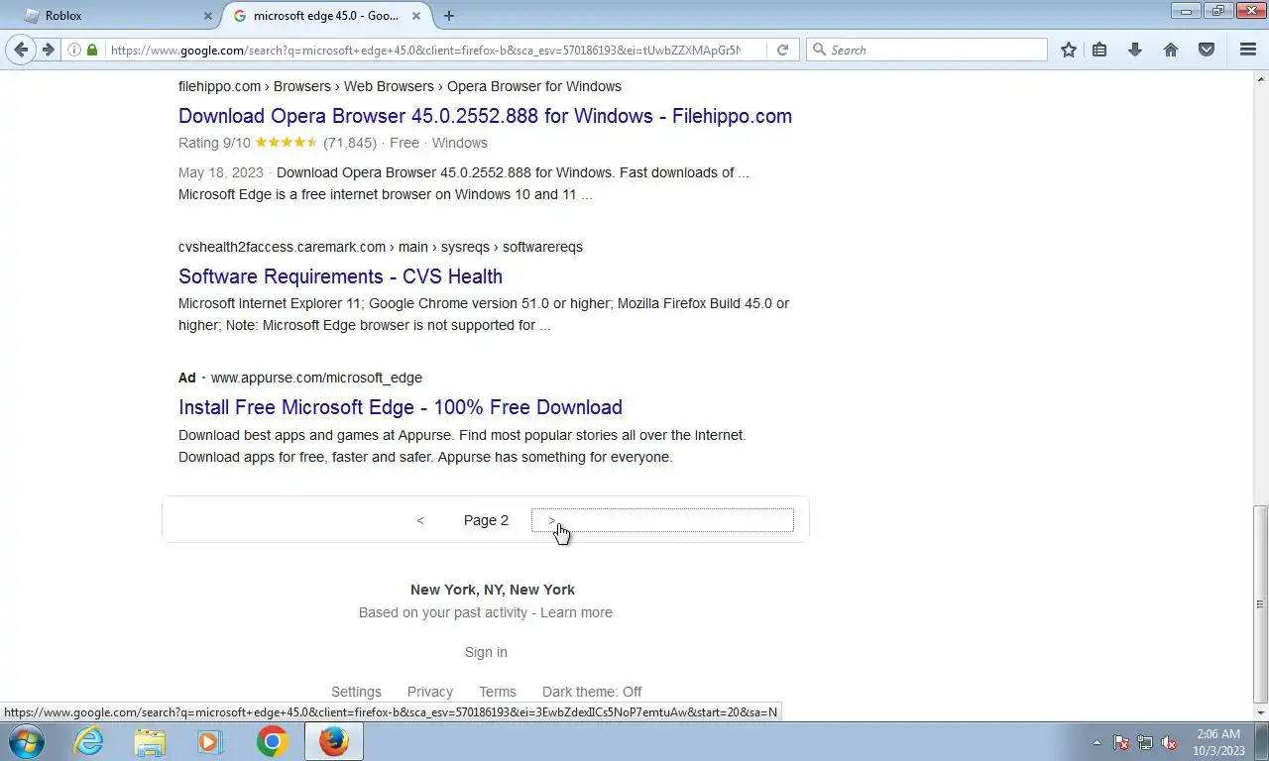Image resolution: width=1269 pixels, height=761 pixels.
Task: Go to previous results page arrow
Action: point(420,520)
